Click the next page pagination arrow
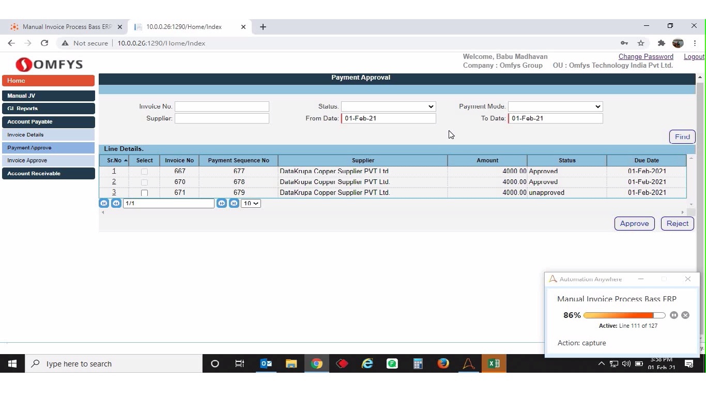706x397 pixels. 222,204
